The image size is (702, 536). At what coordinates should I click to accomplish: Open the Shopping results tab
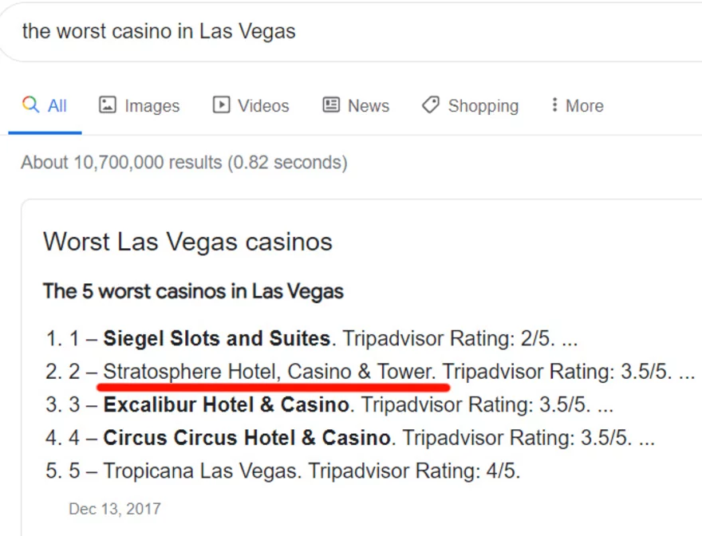(x=483, y=106)
